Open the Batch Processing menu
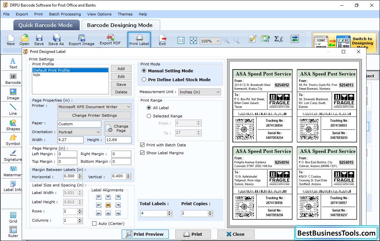 65,14
